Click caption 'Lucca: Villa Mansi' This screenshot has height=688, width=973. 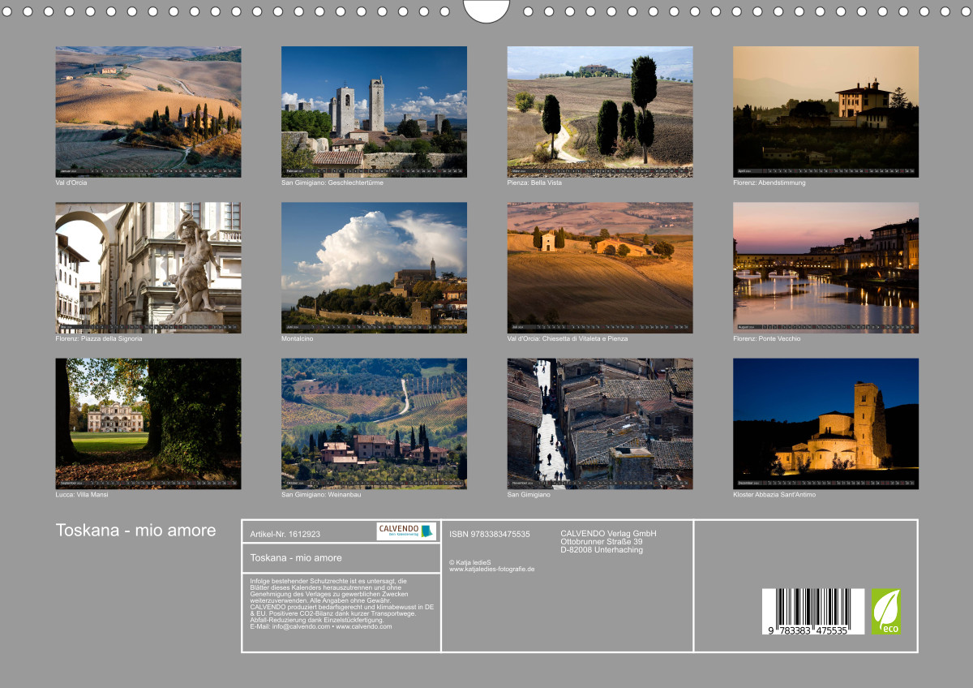(82, 494)
